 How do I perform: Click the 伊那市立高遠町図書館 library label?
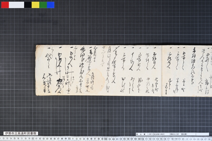click(21, 133)
